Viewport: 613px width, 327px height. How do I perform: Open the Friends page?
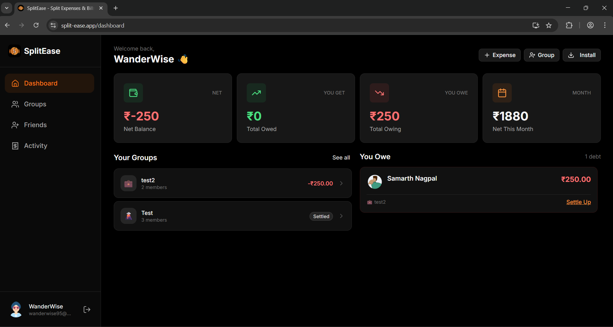click(x=49, y=125)
